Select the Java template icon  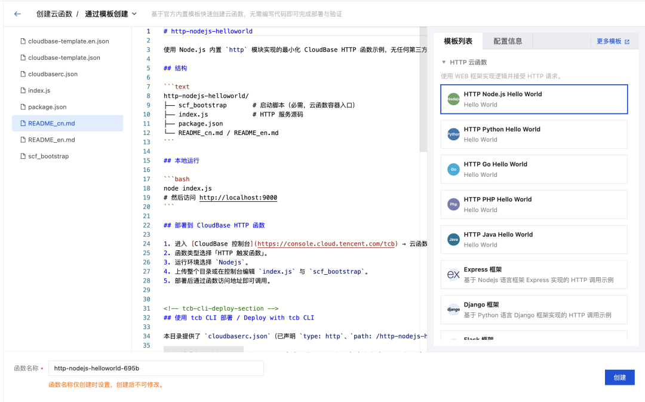pyautogui.click(x=453, y=240)
